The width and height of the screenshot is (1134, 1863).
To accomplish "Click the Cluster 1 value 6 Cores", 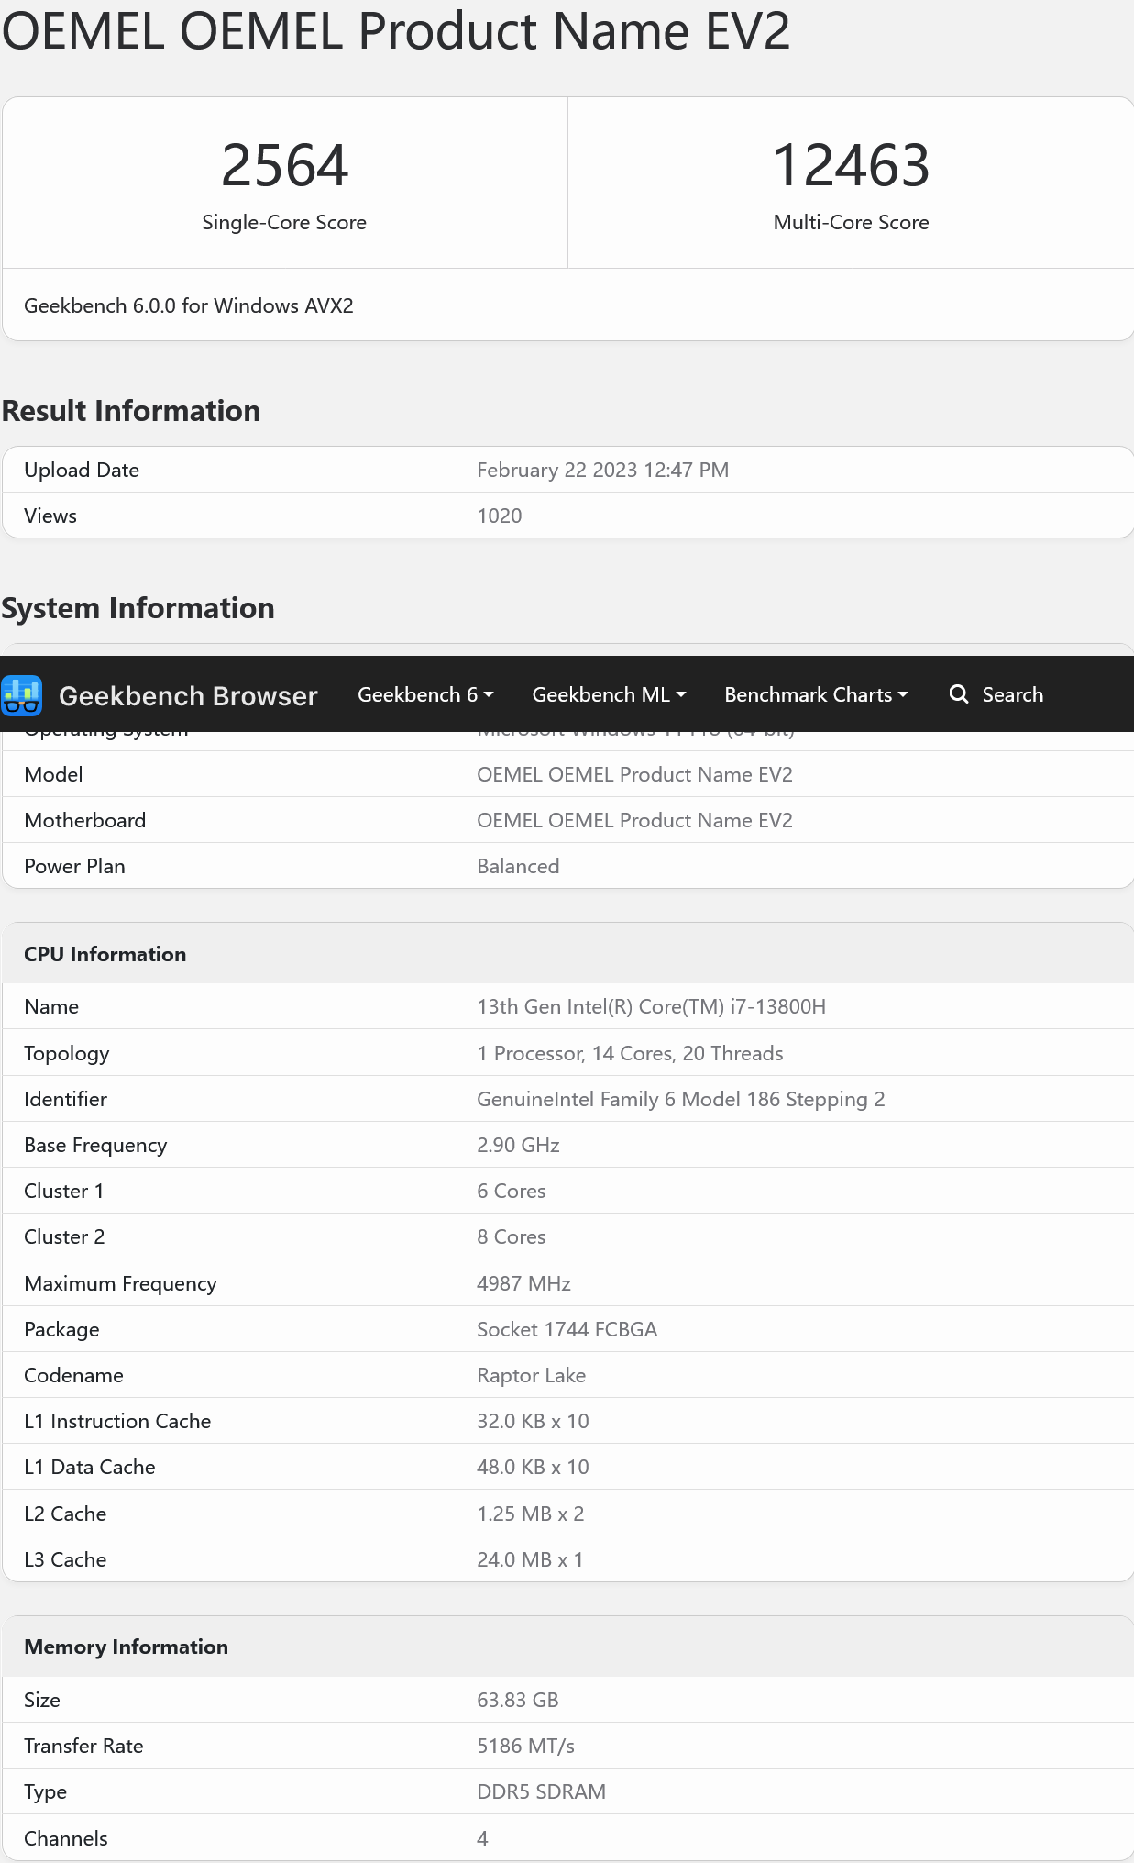I will click(511, 1191).
